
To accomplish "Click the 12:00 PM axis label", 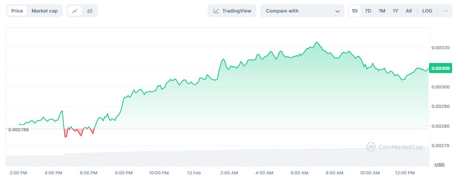I will 404,173.
